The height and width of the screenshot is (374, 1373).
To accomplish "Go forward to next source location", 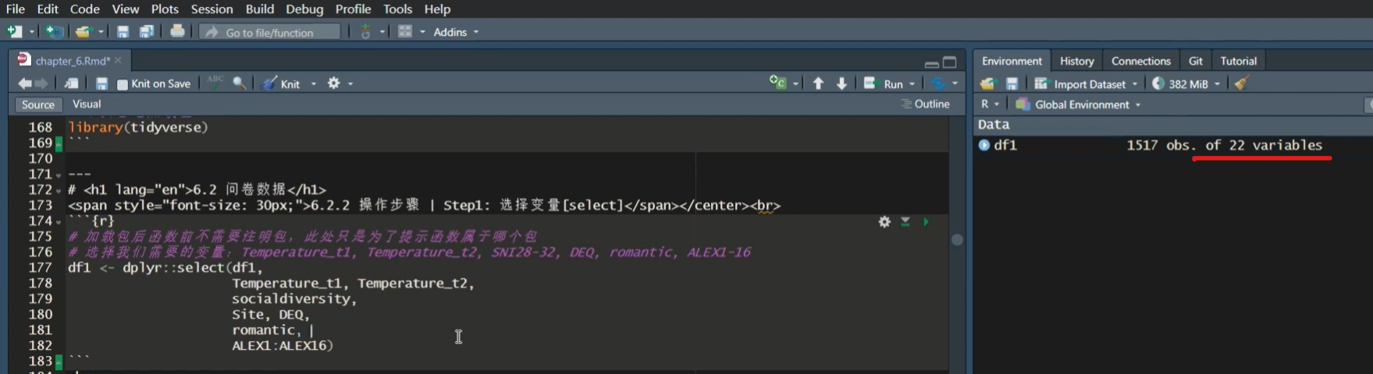I will 41,83.
